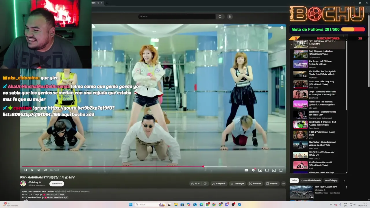Start voice search with microphone icon
This screenshot has width=370, height=208.
(230, 16)
